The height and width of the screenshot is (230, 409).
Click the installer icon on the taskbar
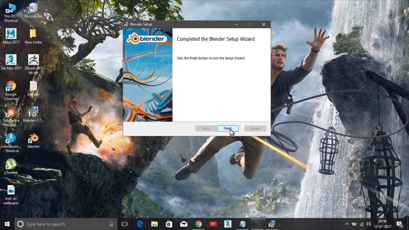[x=272, y=224]
